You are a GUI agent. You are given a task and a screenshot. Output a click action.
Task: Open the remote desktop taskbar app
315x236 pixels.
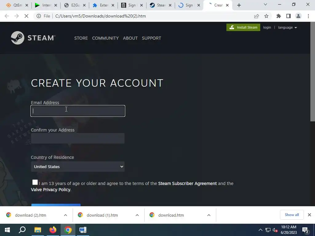(x=83, y=230)
